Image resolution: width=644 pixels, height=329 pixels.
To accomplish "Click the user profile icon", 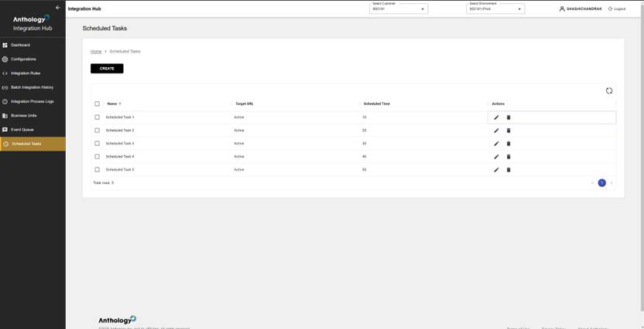I will pyautogui.click(x=562, y=8).
